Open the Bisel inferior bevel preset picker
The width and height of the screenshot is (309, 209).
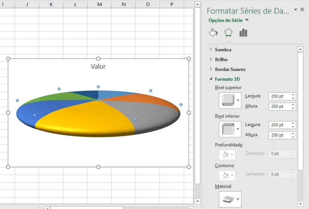coord(230,129)
